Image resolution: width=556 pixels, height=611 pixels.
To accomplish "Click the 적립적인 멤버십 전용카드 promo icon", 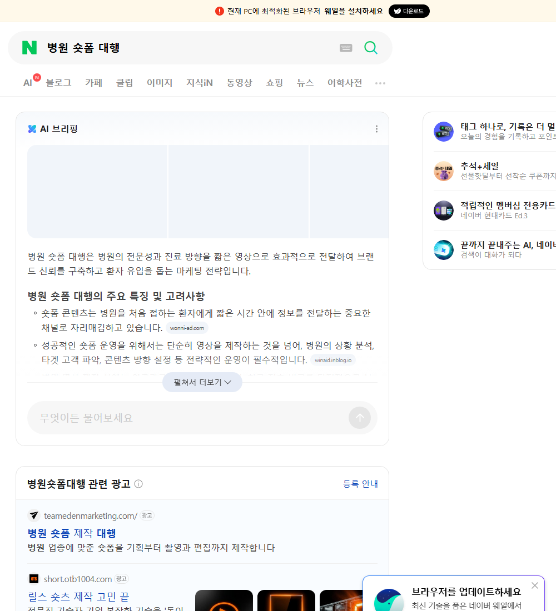I will coord(444,211).
